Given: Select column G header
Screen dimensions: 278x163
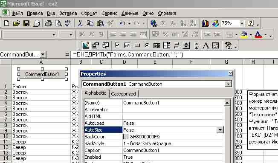Looking at the screenshot, I should [x=226, y=62].
